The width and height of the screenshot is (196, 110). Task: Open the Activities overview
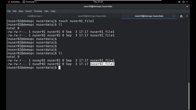(14, 2)
